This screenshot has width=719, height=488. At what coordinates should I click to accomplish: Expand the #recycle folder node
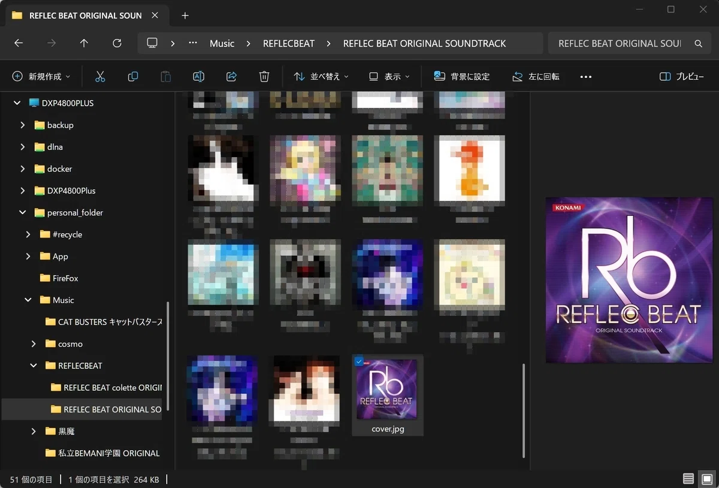point(28,234)
